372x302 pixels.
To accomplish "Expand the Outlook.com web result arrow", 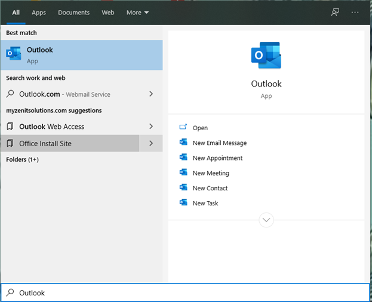I will 151,94.
